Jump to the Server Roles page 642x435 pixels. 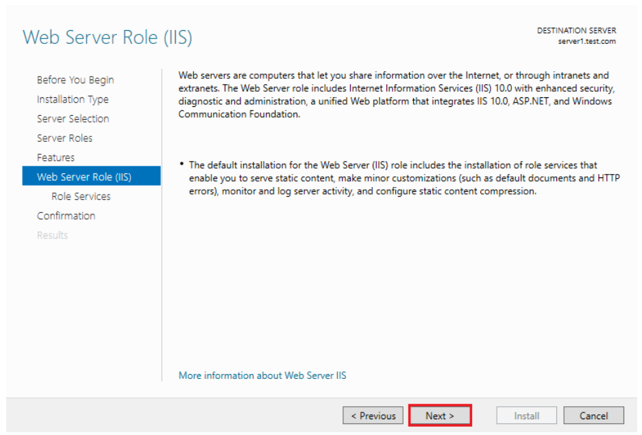(64, 138)
